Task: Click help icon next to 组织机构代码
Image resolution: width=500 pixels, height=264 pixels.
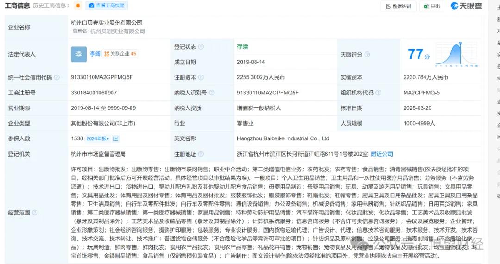Action: point(378,93)
